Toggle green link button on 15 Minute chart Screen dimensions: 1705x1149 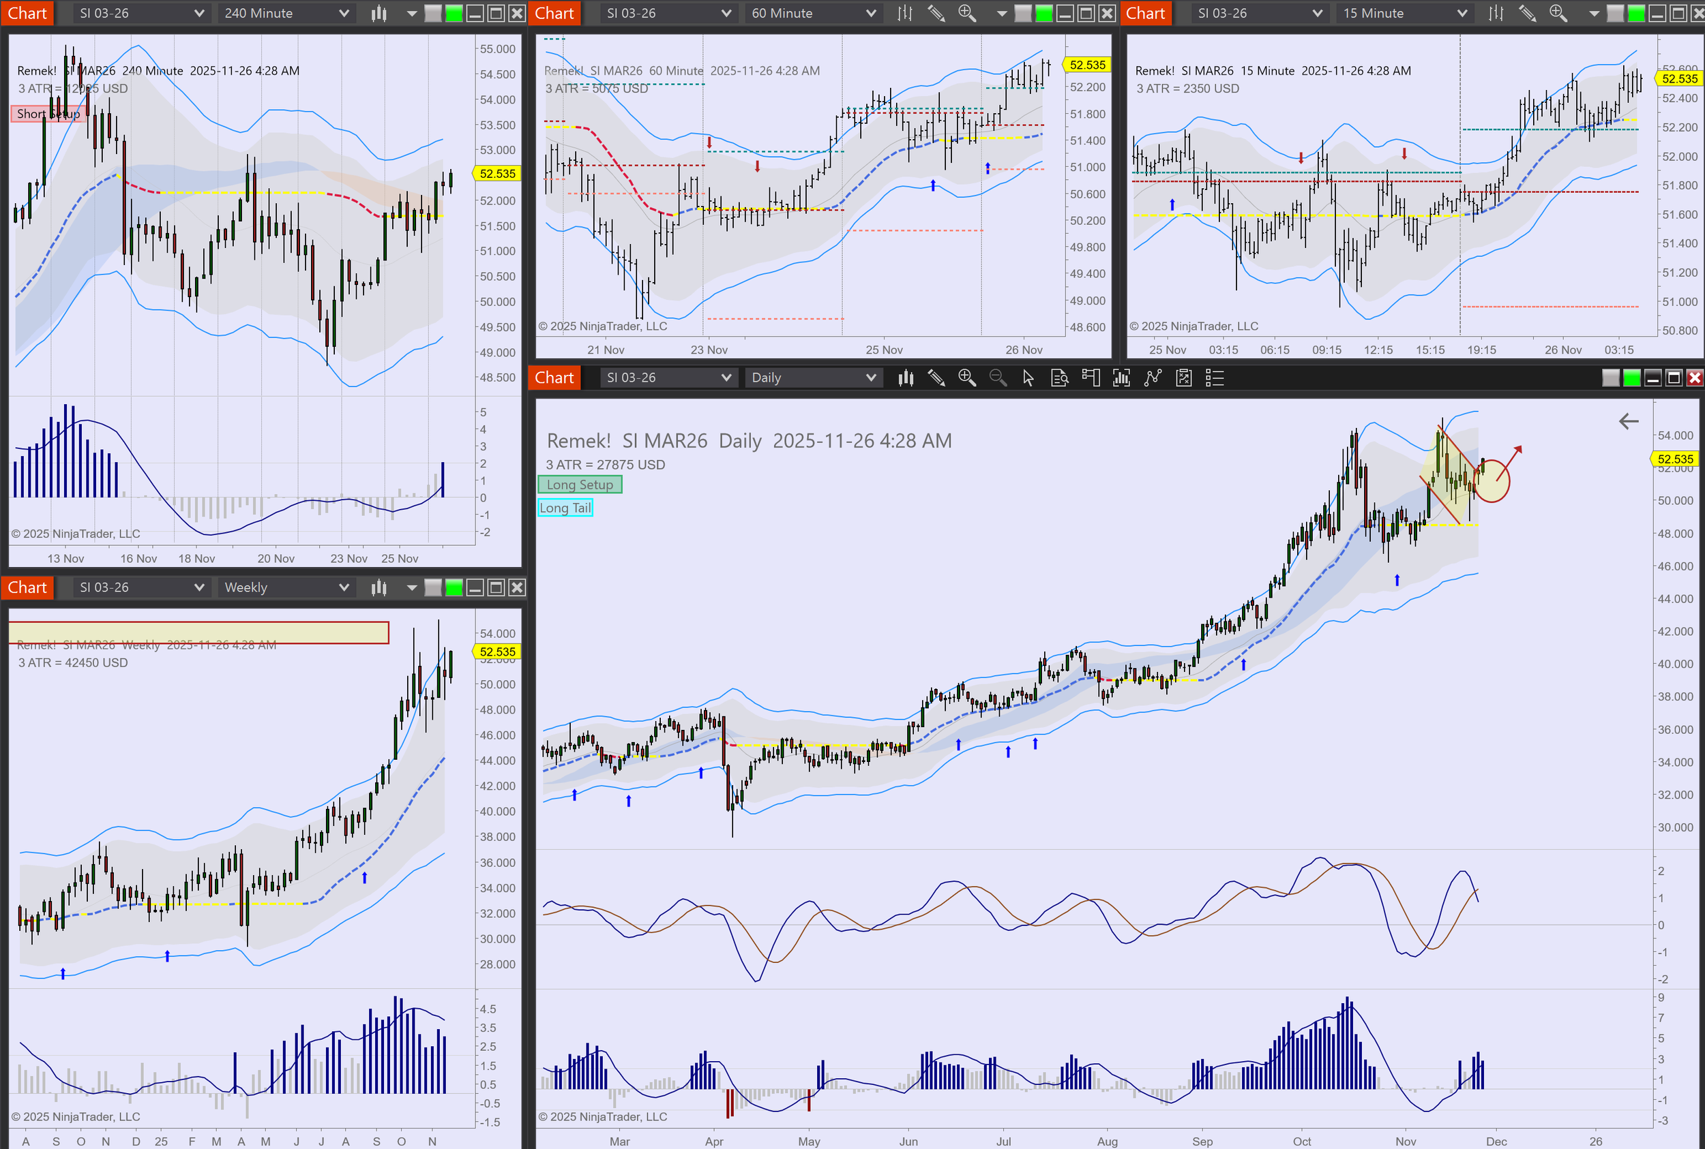coord(1635,13)
